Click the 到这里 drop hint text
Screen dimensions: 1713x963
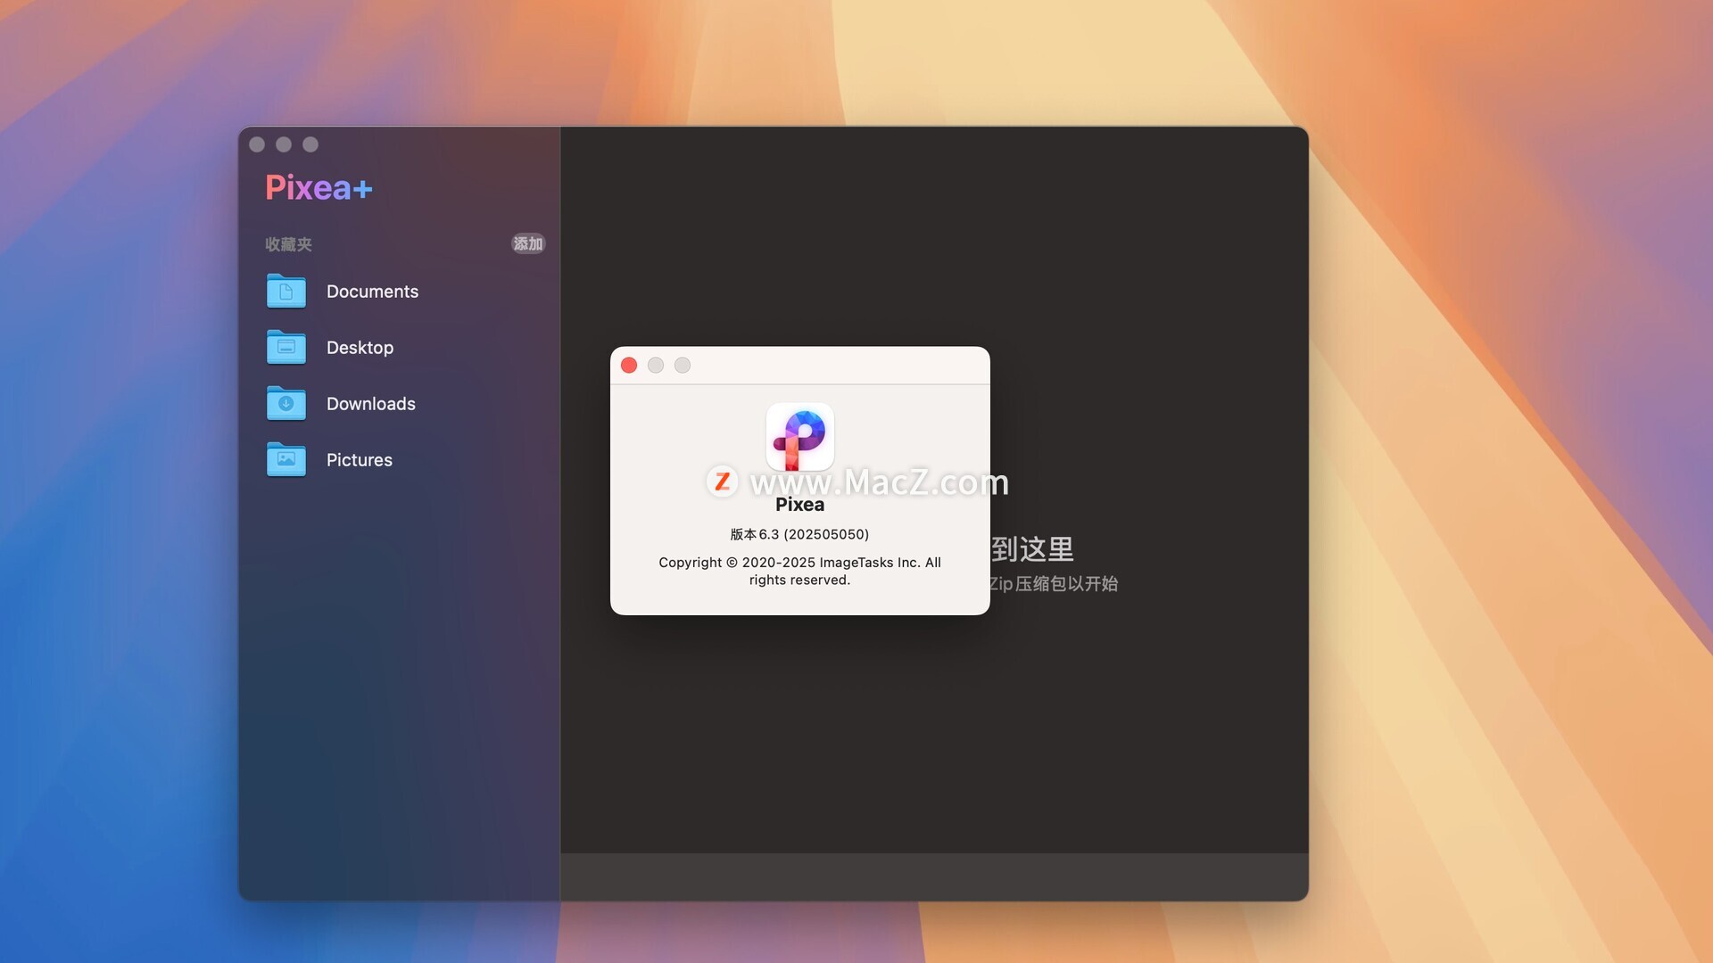click(1032, 549)
